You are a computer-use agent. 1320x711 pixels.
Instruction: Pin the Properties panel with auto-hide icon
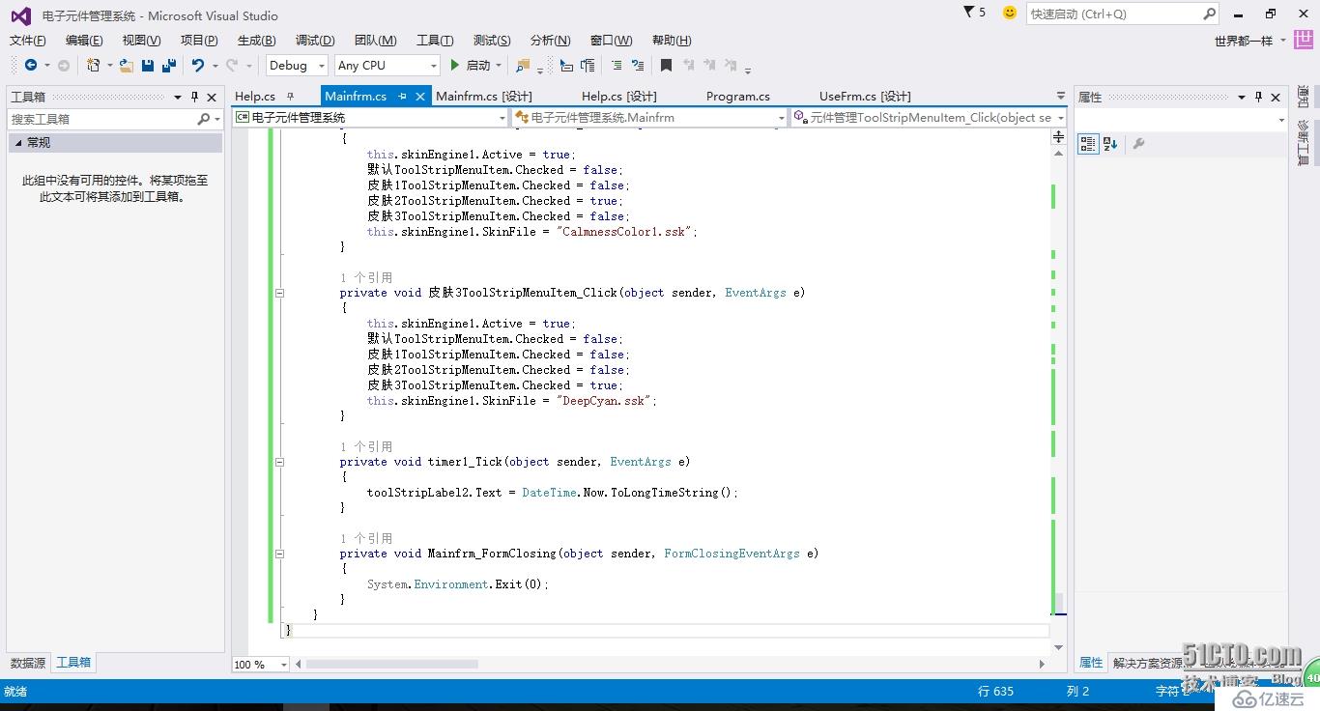tap(1258, 97)
